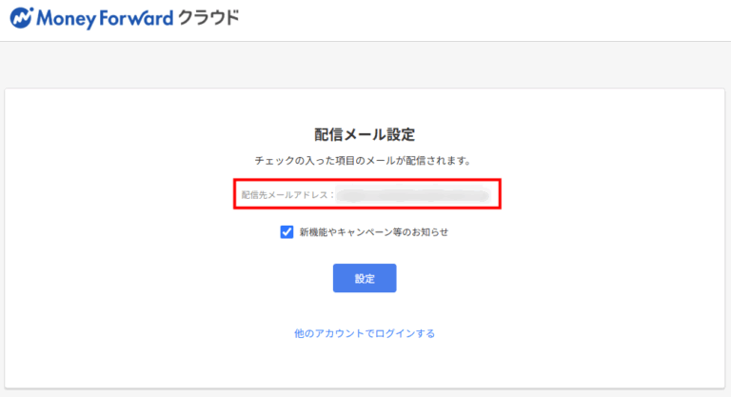
Task: Open the 他のアカウントでログインする link
Action: [x=365, y=333]
